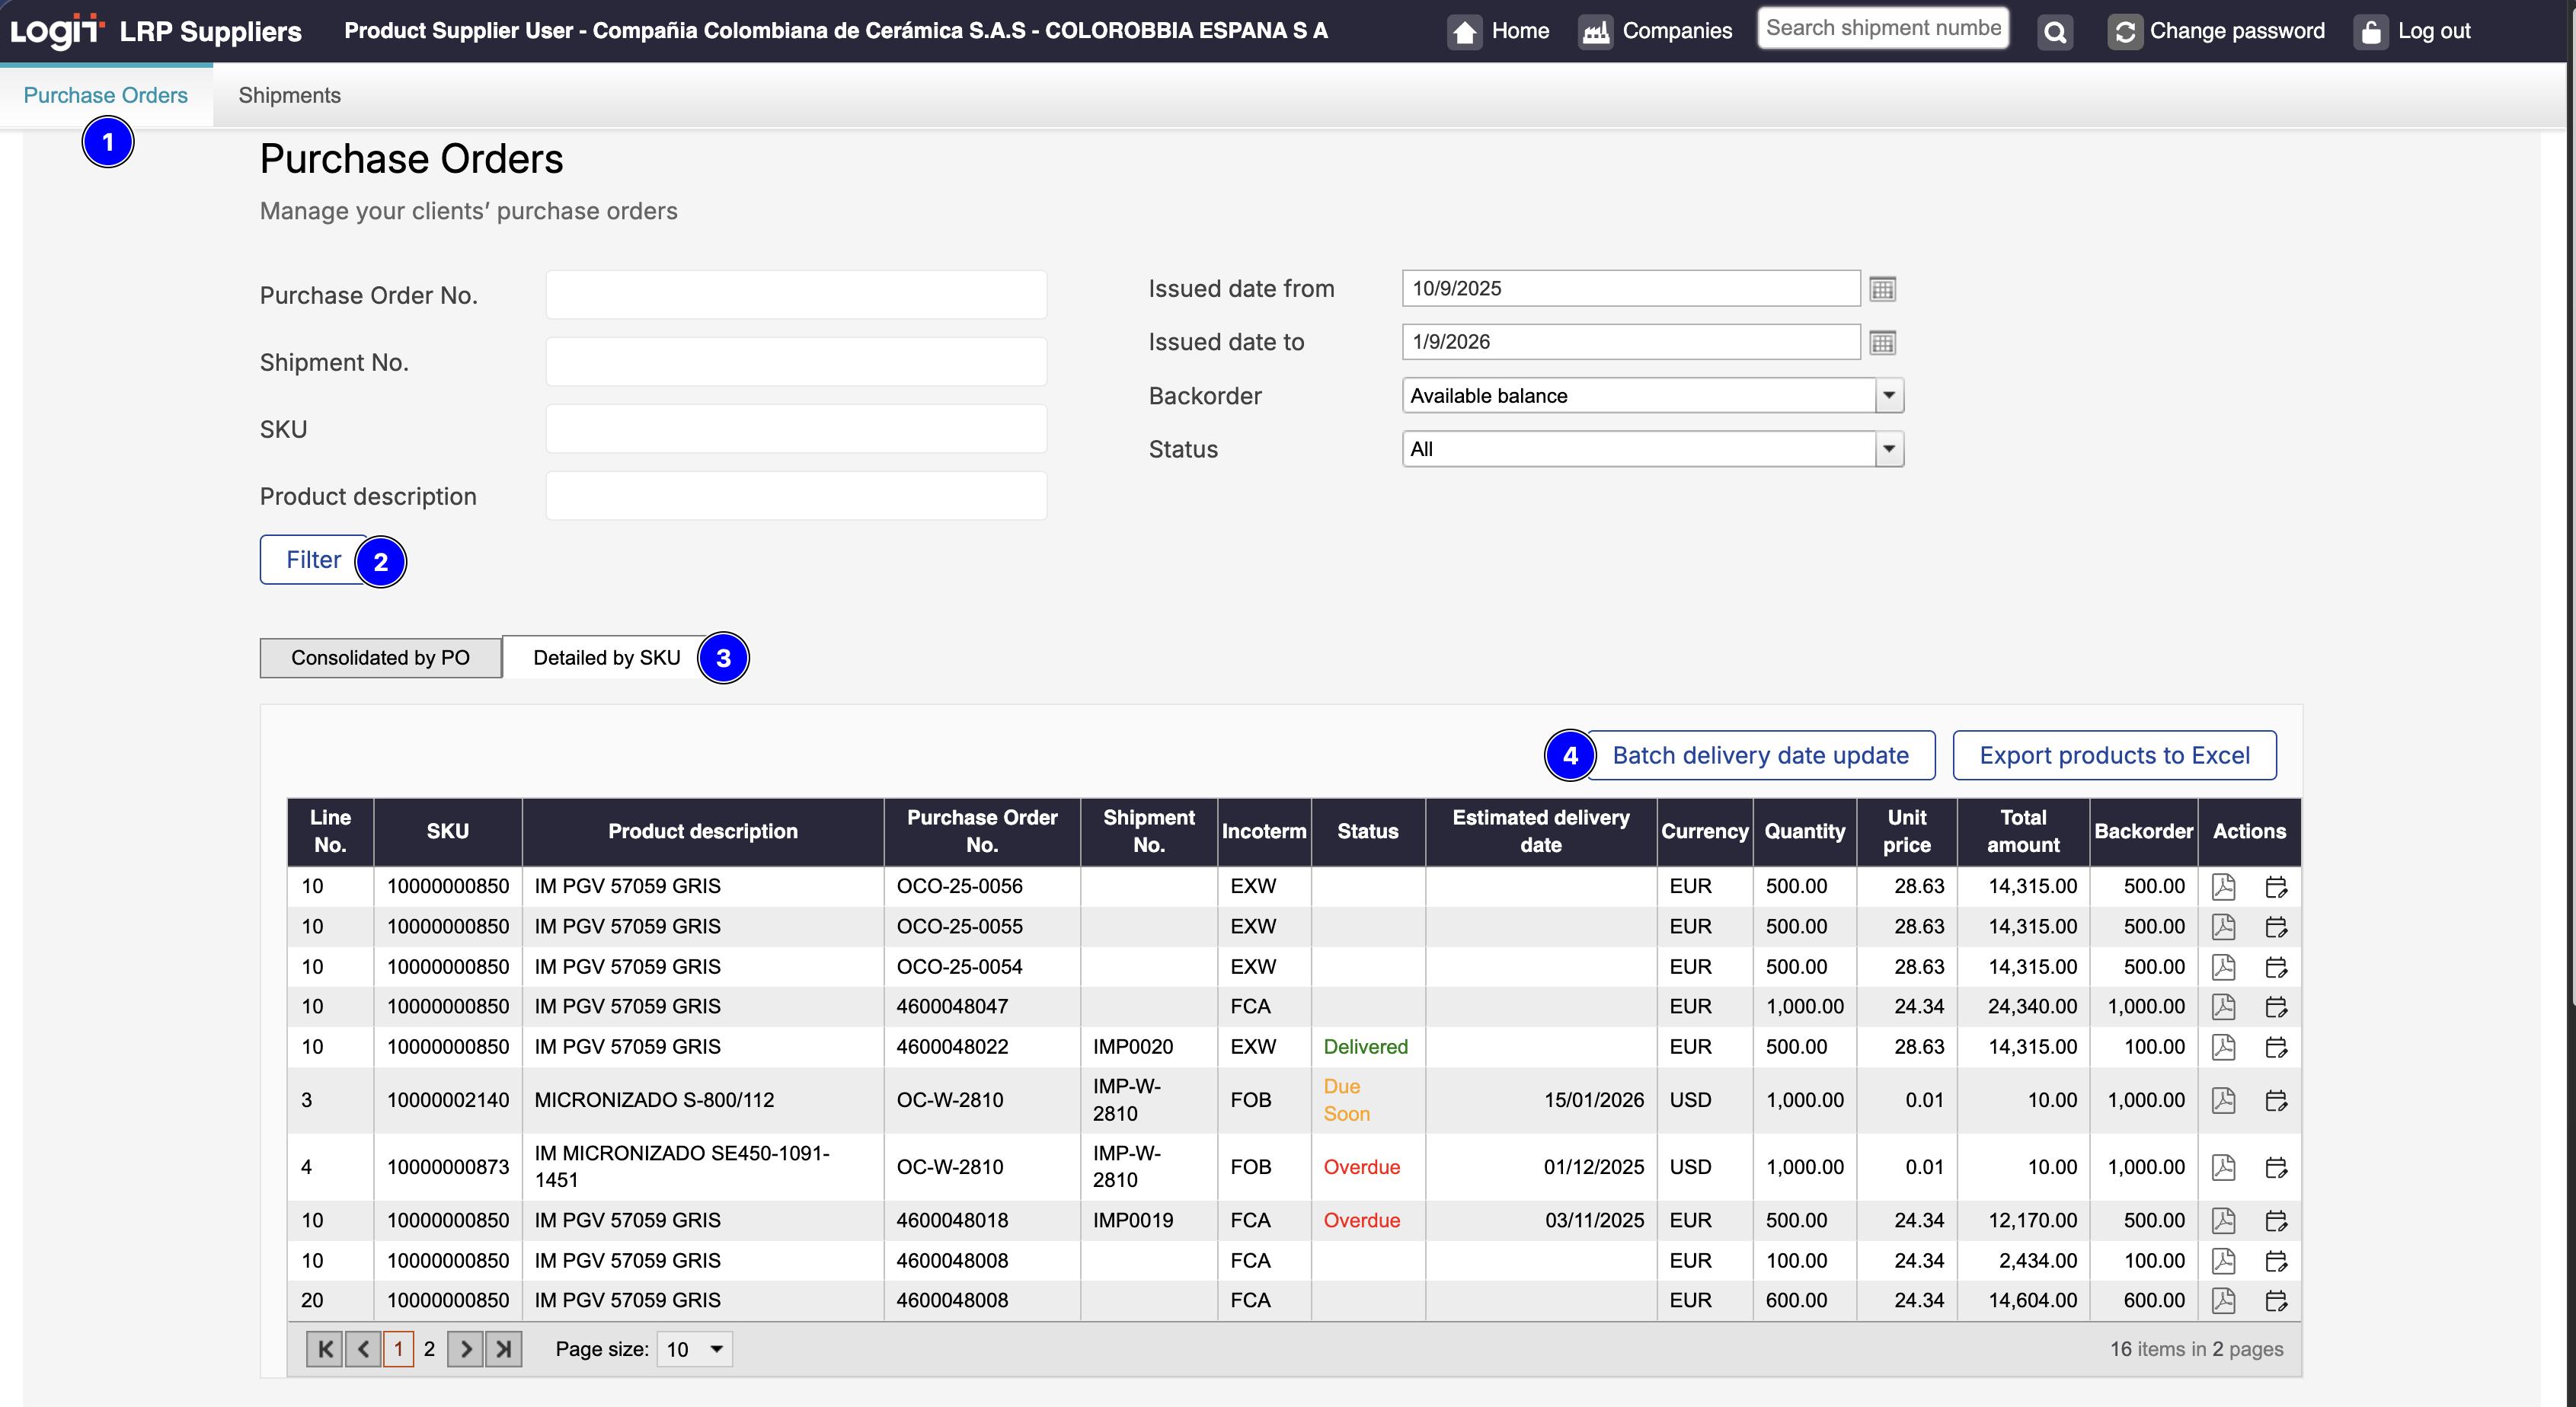This screenshot has height=1407, width=2576.
Task: Click Export products to Excel button
Action: point(2114,755)
